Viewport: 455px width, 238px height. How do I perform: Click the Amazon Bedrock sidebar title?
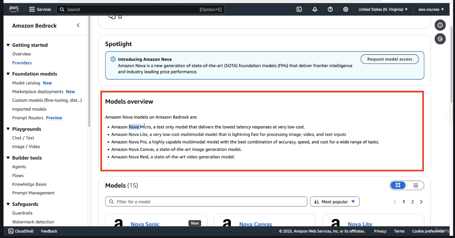(x=34, y=26)
